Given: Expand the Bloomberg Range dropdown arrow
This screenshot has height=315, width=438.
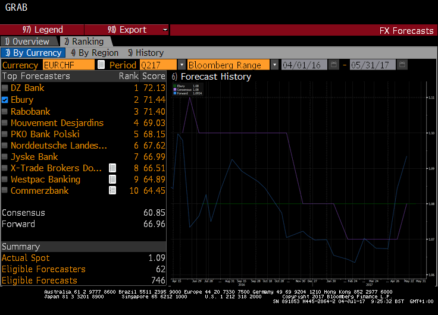Looking at the screenshot, I should [x=274, y=65].
